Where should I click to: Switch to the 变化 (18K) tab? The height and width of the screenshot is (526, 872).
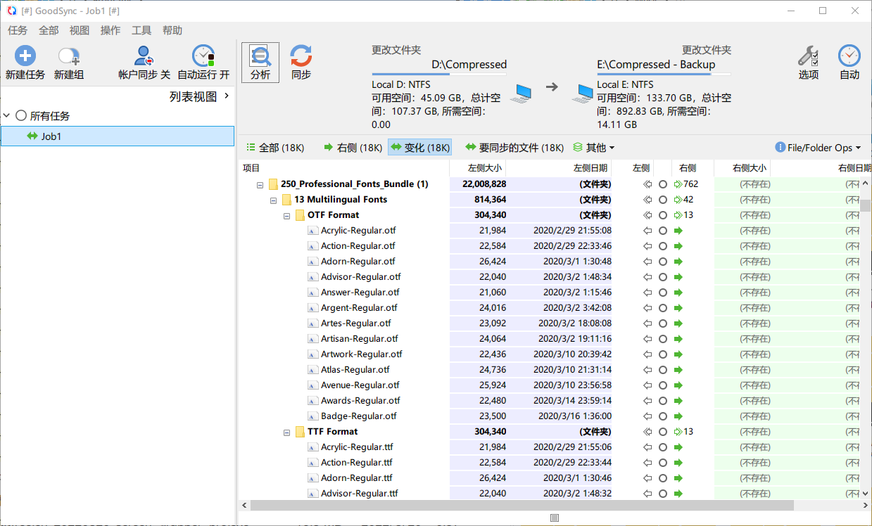click(x=420, y=148)
